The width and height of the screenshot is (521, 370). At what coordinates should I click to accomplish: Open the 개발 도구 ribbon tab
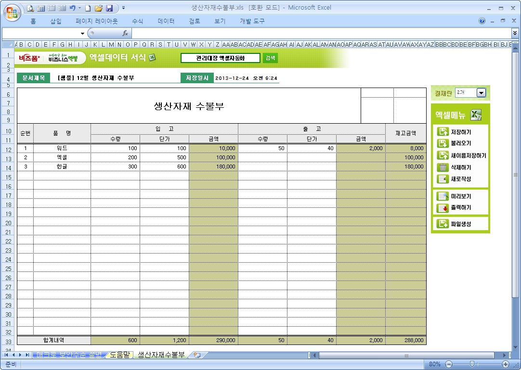coord(252,21)
